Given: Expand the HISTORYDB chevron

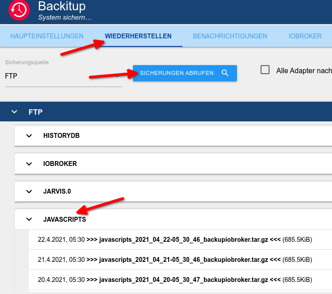Looking at the screenshot, I should [x=29, y=136].
